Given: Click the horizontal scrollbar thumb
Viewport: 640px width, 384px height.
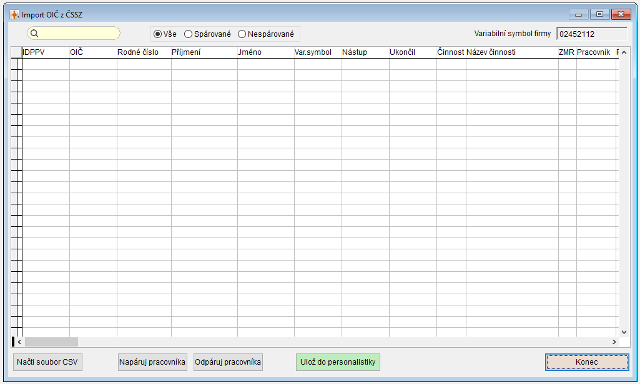Looking at the screenshot, I should (51, 342).
